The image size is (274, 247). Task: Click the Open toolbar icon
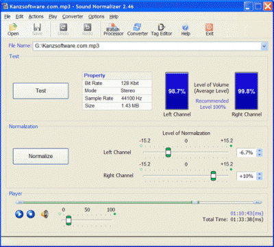pos(13,29)
